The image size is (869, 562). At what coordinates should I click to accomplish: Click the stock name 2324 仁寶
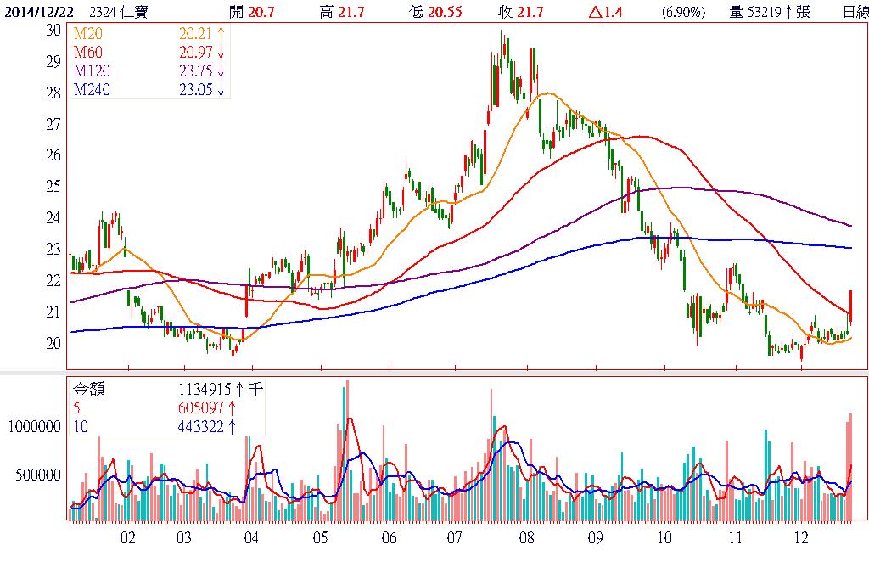[115, 11]
